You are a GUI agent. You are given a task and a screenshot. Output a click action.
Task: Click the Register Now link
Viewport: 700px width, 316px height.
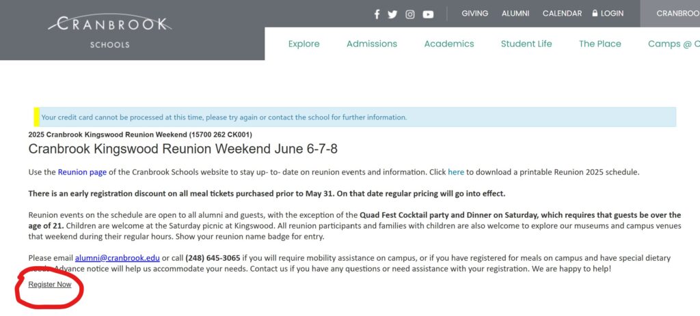49,285
